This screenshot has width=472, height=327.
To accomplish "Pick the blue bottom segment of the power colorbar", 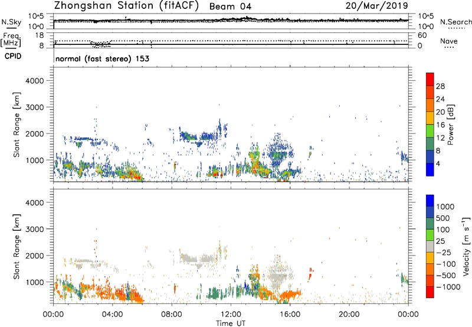I will 430,169.
